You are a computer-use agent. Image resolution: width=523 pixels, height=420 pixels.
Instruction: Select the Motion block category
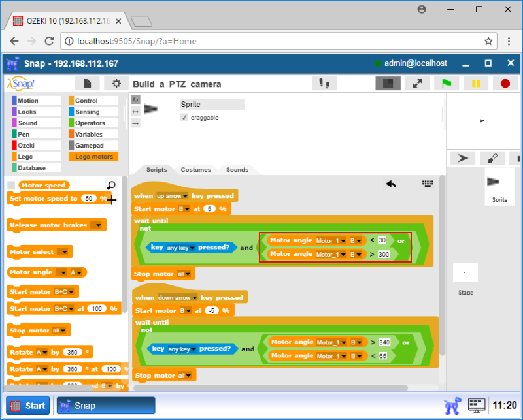point(37,101)
